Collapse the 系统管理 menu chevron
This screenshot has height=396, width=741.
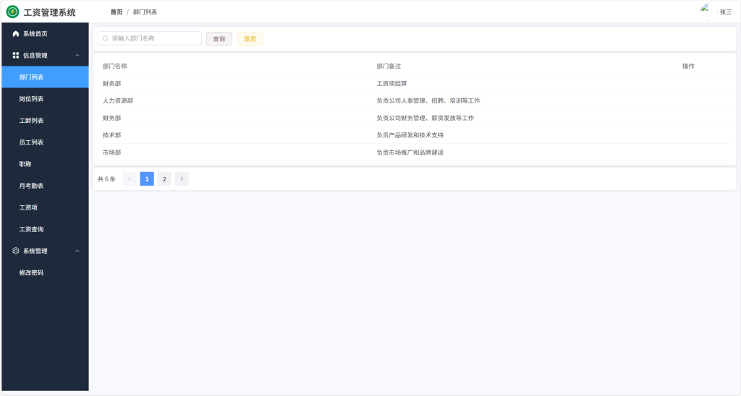click(77, 251)
